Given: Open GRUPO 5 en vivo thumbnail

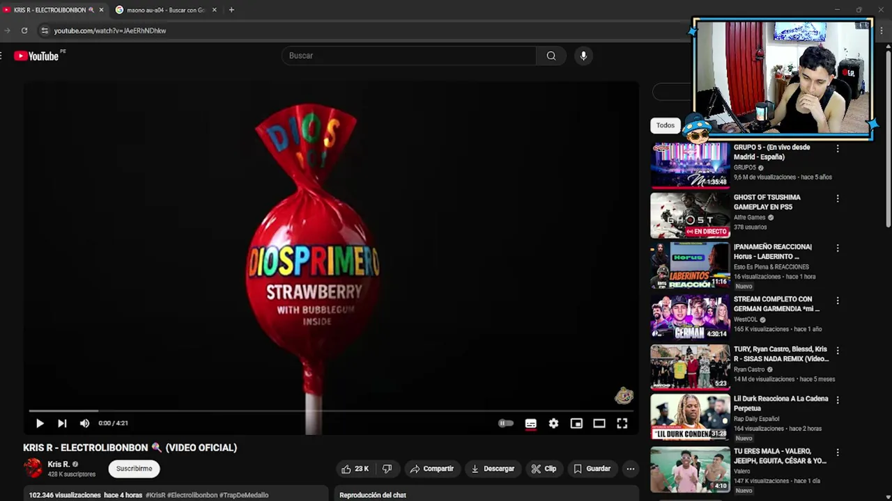Looking at the screenshot, I should (x=690, y=166).
